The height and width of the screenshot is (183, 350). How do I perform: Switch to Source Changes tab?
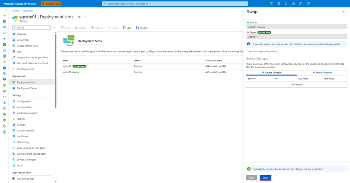272,73
